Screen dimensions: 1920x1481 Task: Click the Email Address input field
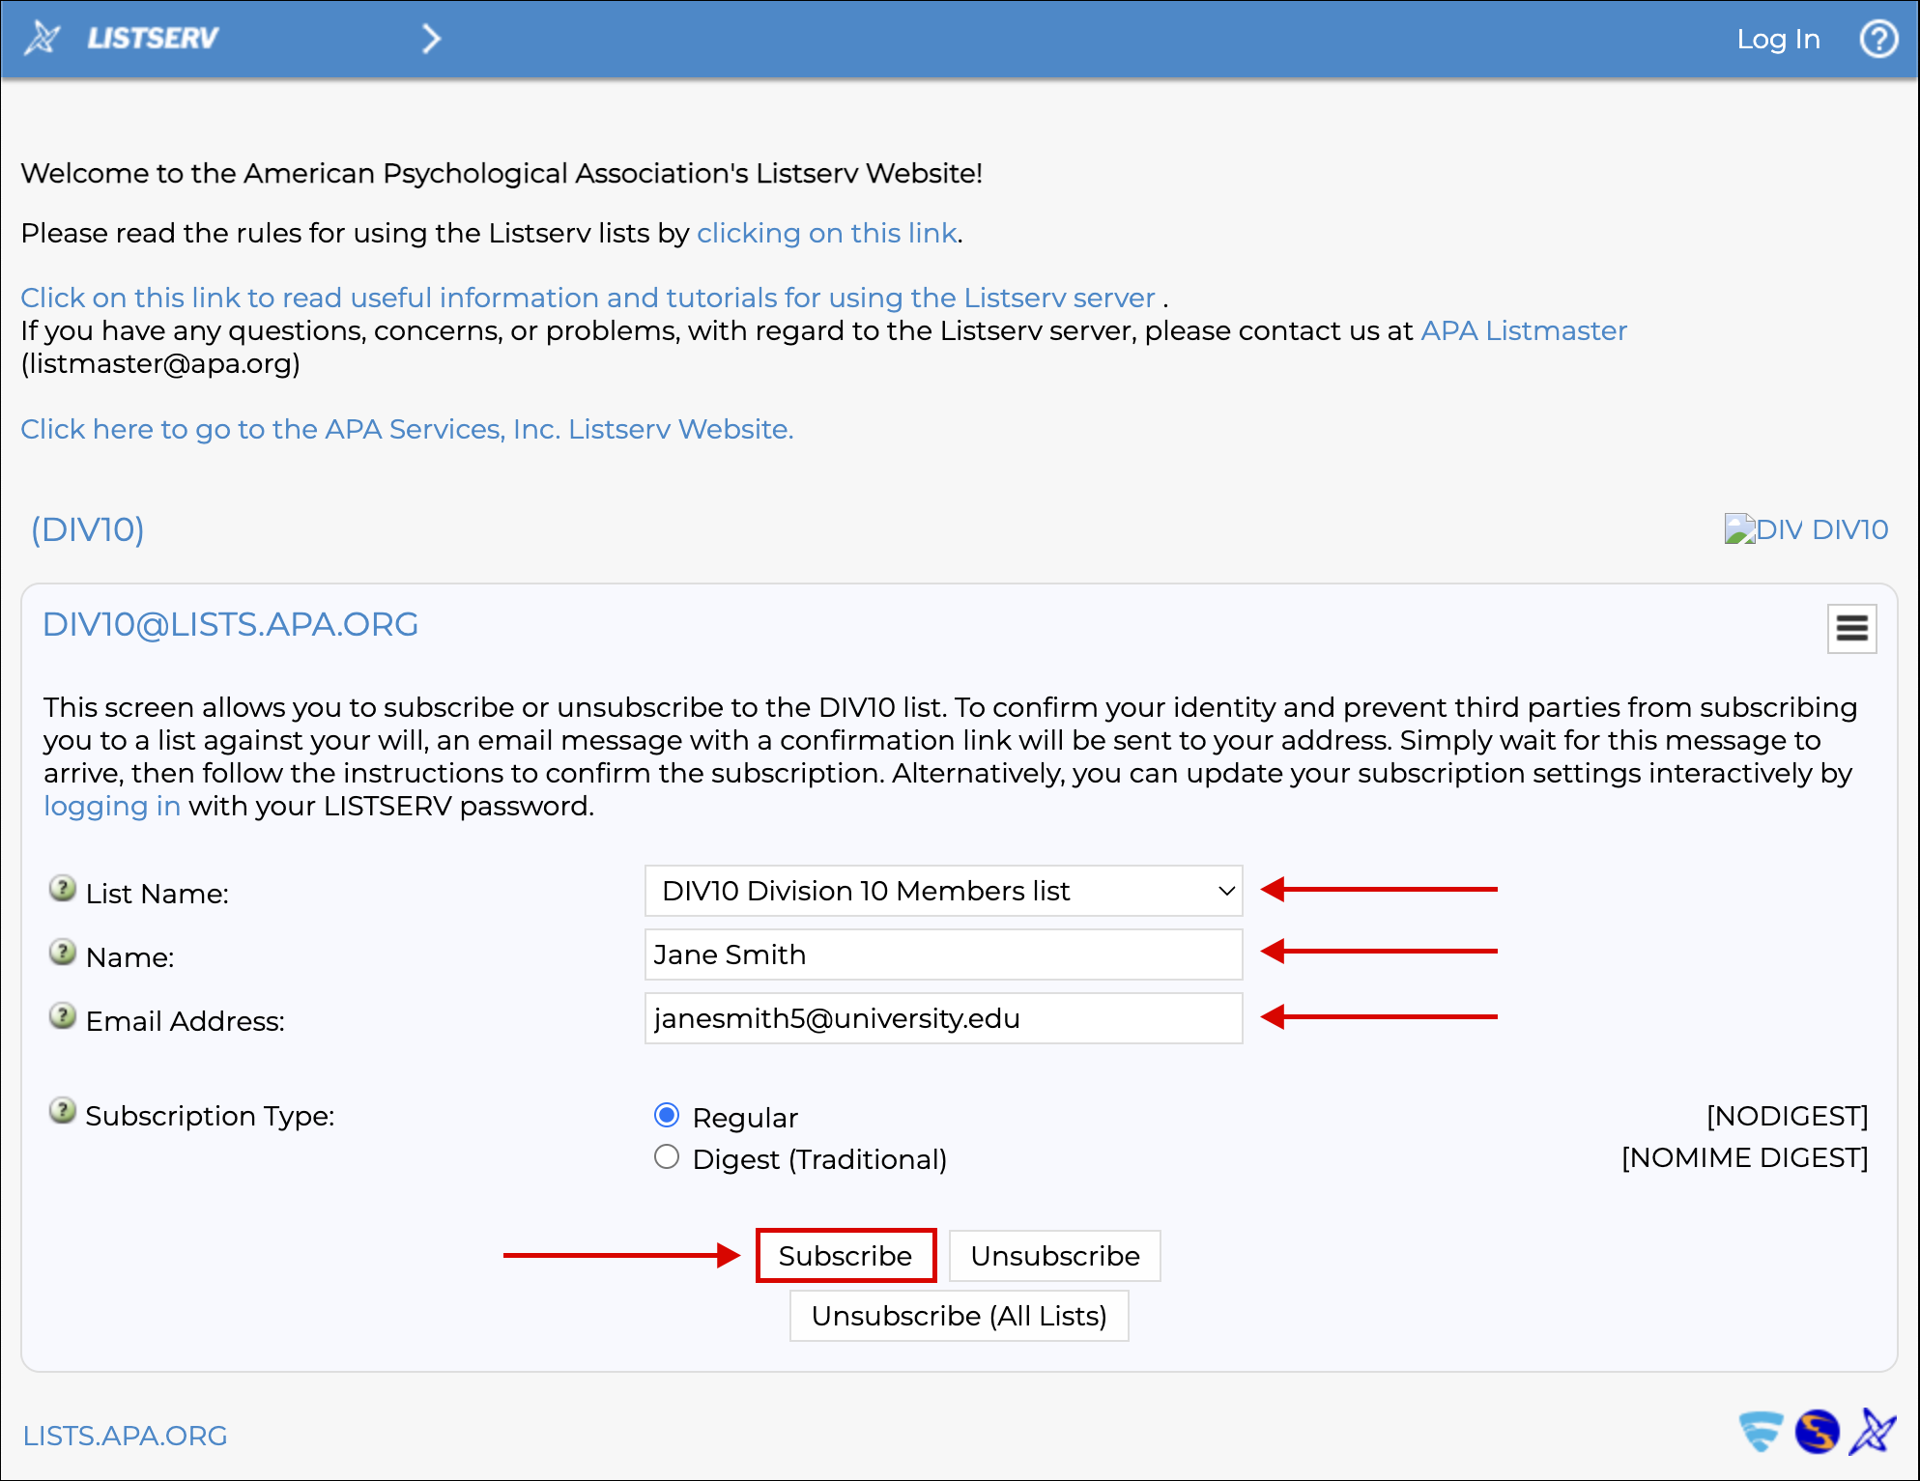[943, 1018]
